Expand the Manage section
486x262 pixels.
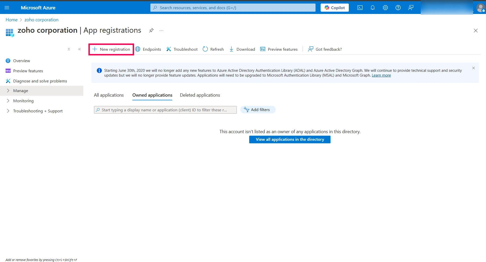[42, 91]
